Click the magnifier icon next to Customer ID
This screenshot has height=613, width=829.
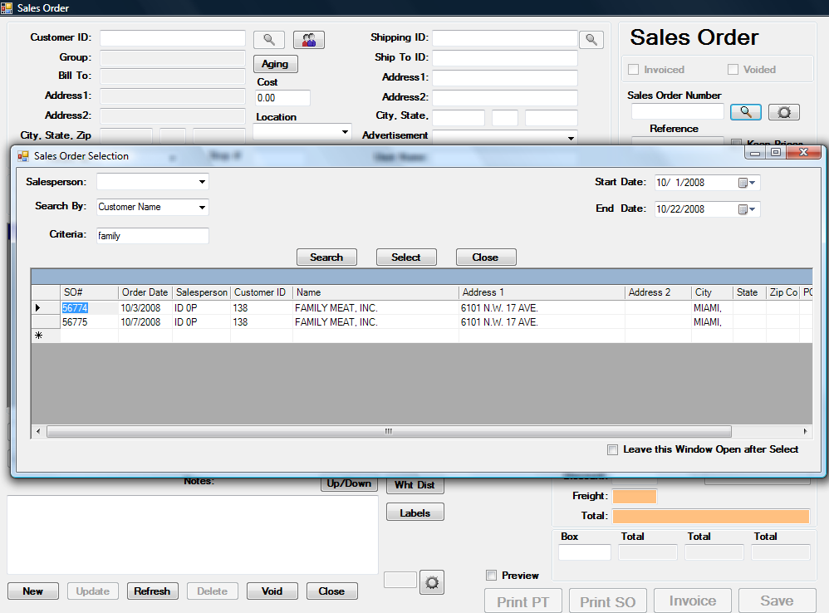pyautogui.click(x=268, y=40)
